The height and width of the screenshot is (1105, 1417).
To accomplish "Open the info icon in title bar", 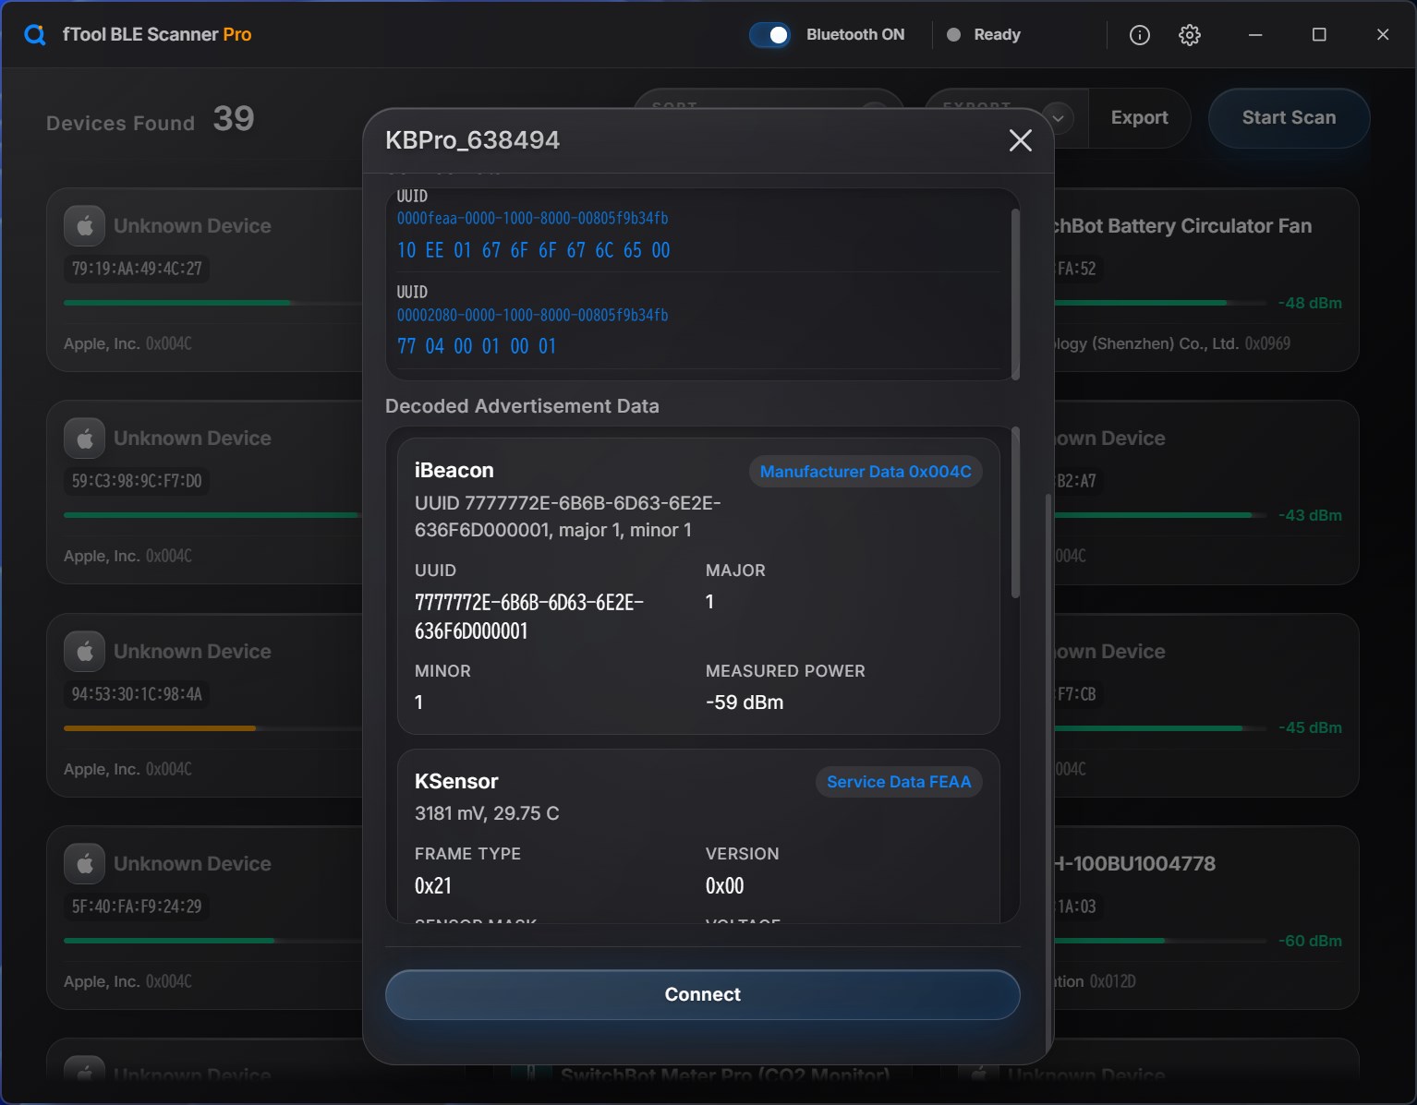I will [x=1140, y=35].
